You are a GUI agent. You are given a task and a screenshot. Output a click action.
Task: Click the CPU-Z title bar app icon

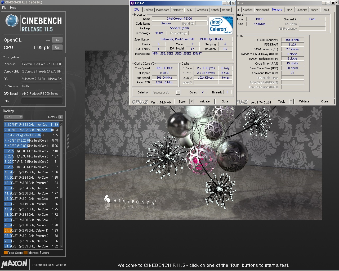click(x=132, y=3)
